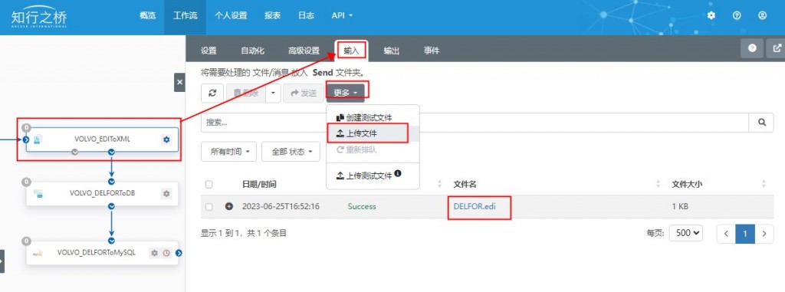Check the DELFOR.edi row checkbox

pyautogui.click(x=209, y=206)
